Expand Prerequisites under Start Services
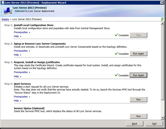The width and height of the screenshot is (166, 129). (x=22, y=96)
